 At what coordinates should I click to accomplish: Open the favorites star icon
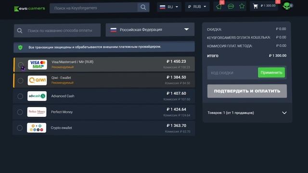click(x=242, y=6)
